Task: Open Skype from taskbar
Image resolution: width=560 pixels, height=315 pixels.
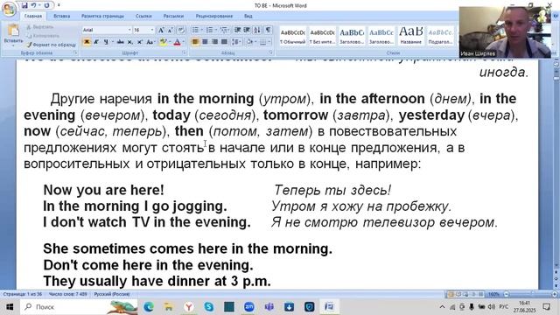Action: coord(208,306)
